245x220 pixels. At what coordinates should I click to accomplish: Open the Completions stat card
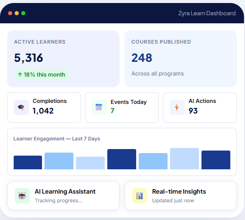(x=44, y=107)
